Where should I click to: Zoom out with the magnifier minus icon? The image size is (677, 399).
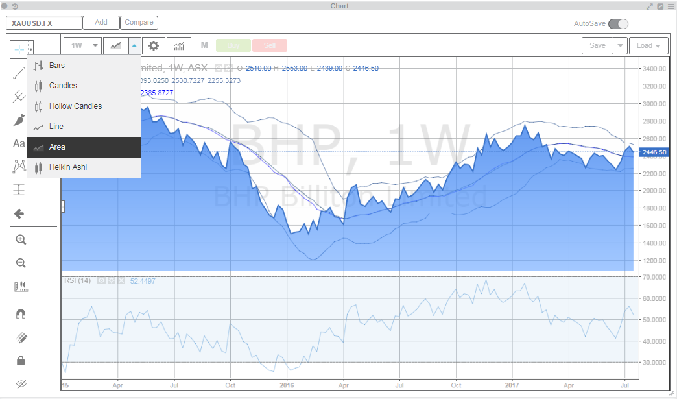coord(21,263)
